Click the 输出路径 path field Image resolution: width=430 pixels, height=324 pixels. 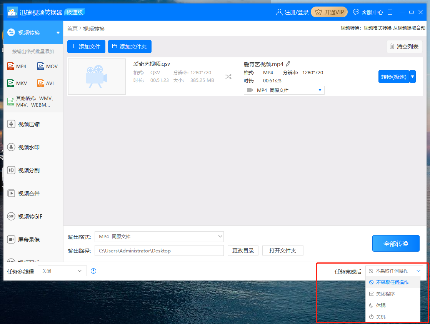pos(159,251)
